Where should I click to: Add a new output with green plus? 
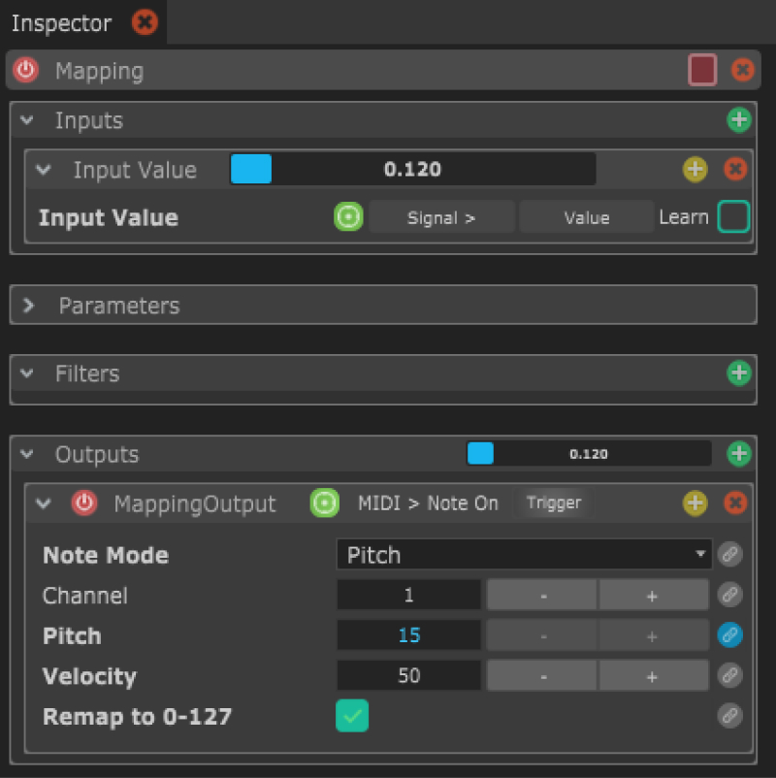tap(739, 453)
